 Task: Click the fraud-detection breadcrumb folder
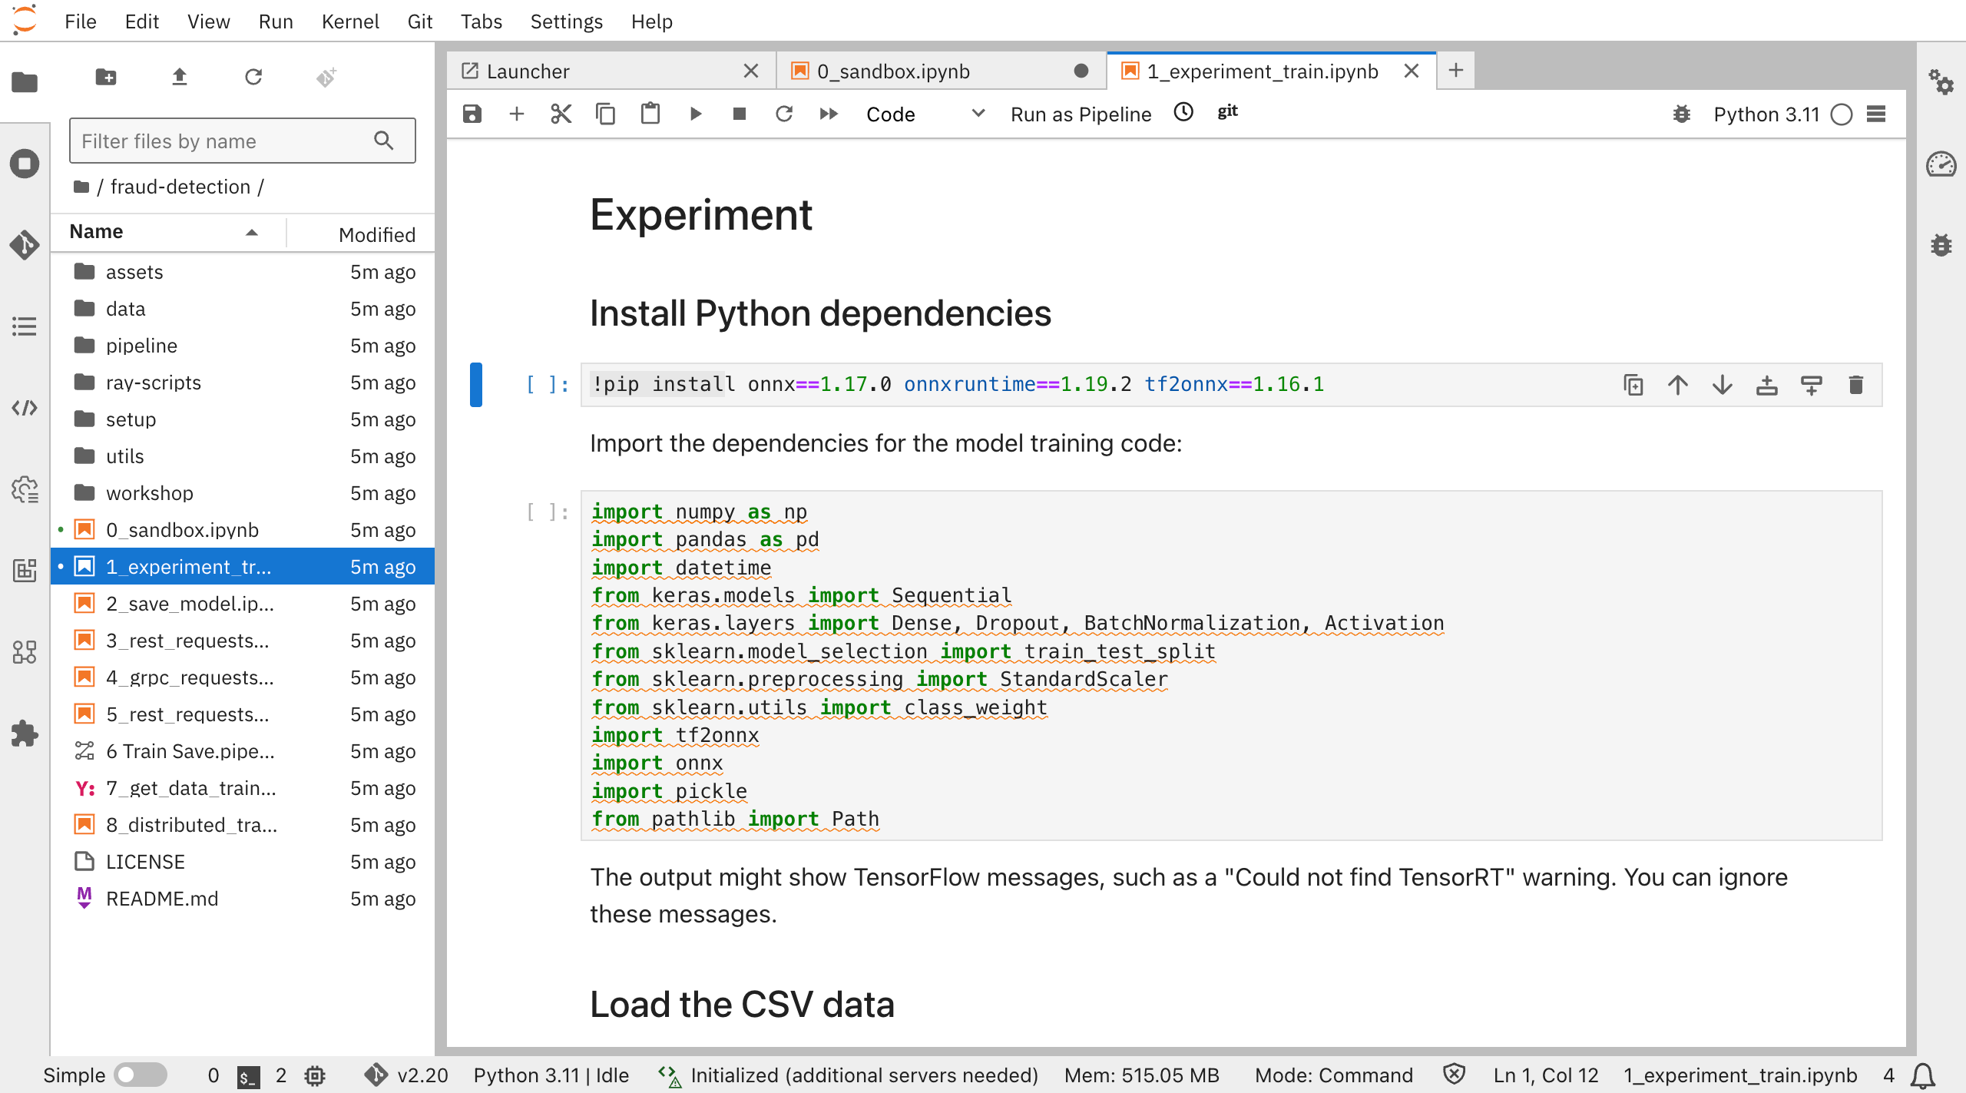(180, 187)
